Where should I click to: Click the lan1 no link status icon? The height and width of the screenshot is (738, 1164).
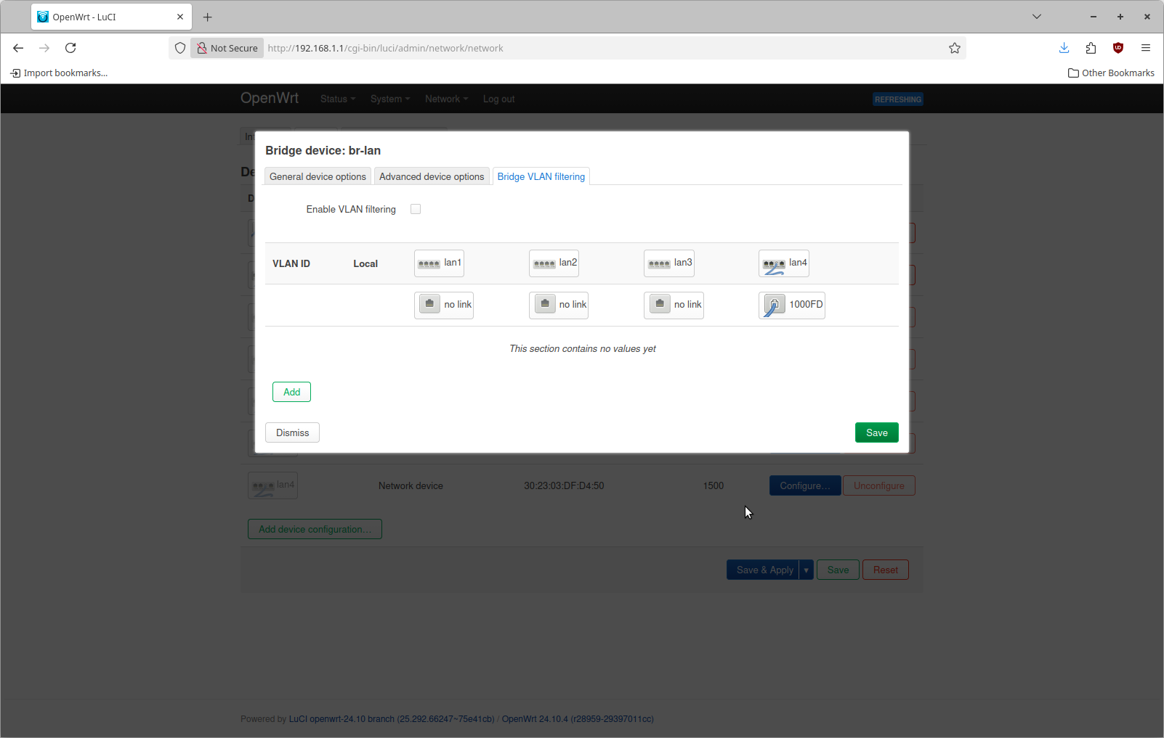(429, 304)
